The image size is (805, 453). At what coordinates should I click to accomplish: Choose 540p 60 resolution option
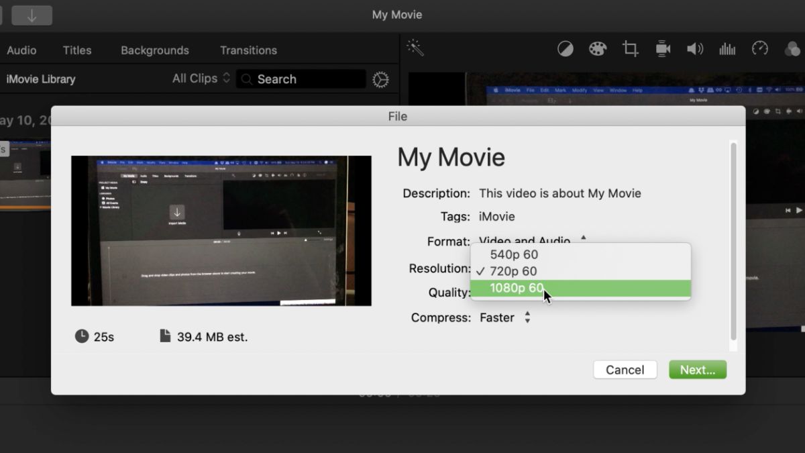[580, 254]
